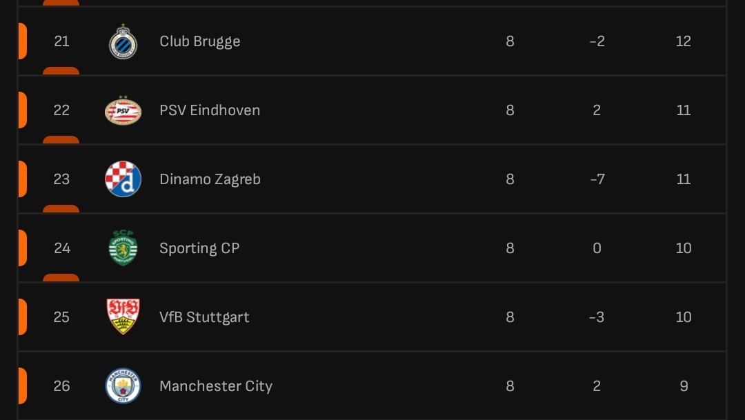The height and width of the screenshot is (420, 745).
Task: Open the Sporting CP green crest
Action: coord(123,248)
